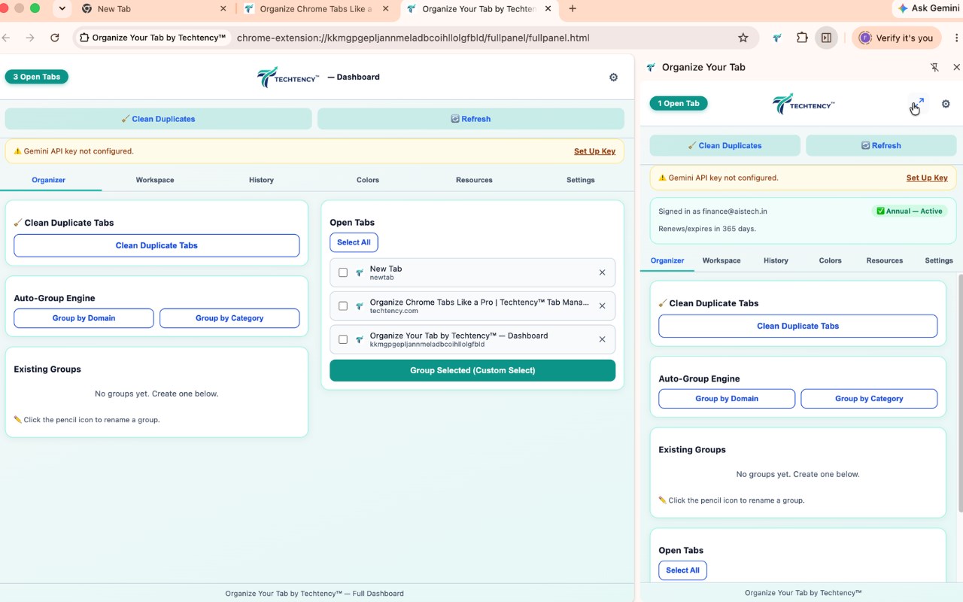Click the address bar URL field
The image size is (963, 602).
(x=412, y=38)
